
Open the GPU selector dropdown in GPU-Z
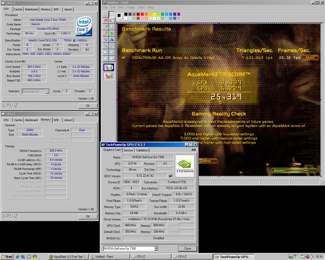tap(156, 248)
